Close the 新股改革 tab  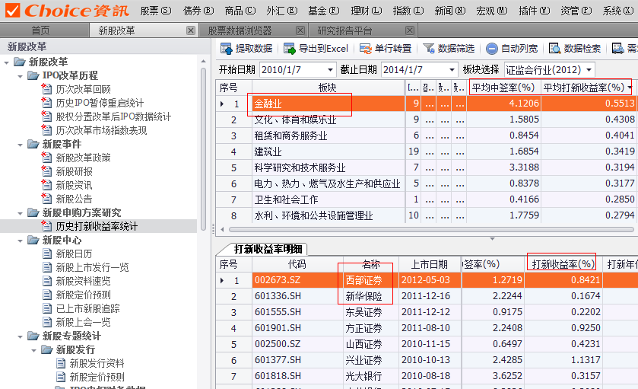[190, 30]
